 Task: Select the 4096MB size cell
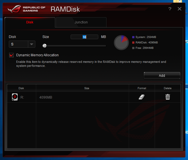click(46, 97)
